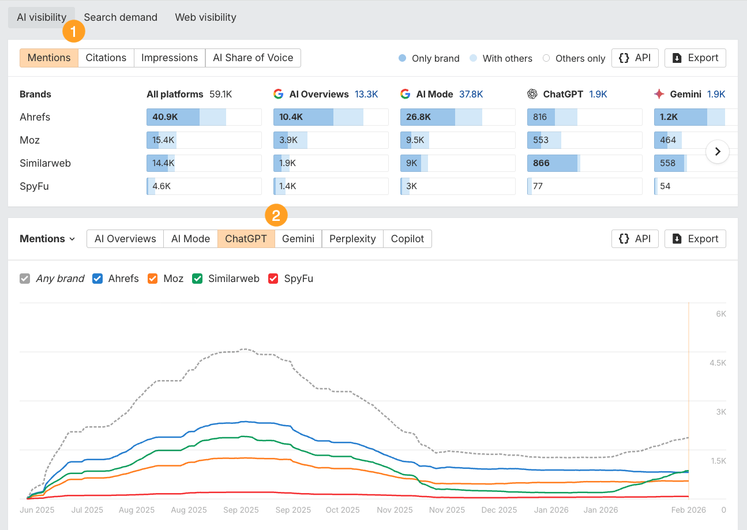Click the download icon on top Export button
Image resolution: width=747 pixels, height=530 pixels.
678,58
